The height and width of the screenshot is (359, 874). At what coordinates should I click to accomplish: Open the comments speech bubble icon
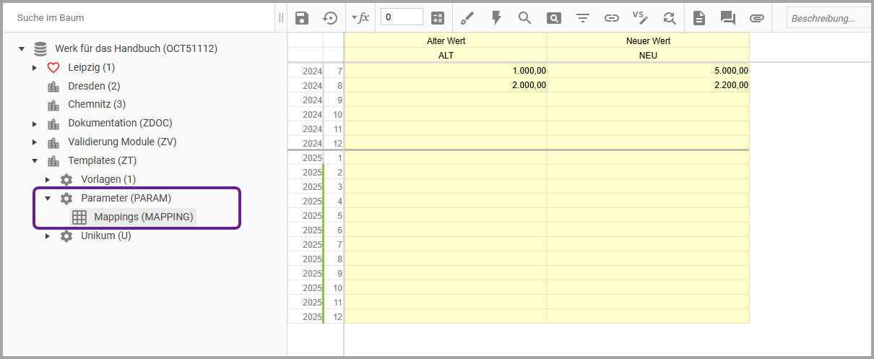(x=727, y=18)
